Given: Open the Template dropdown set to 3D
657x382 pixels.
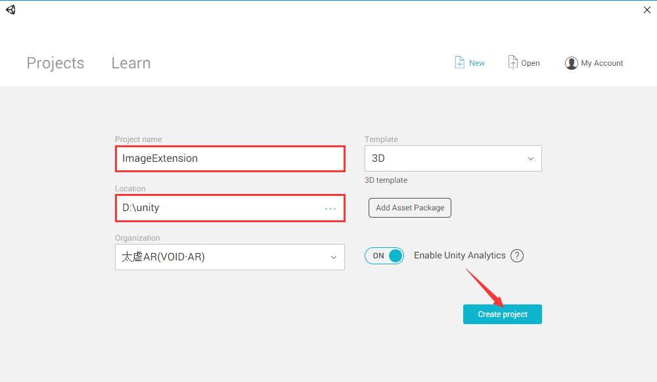Looking at the screenshot, I should tap(453, 158).
